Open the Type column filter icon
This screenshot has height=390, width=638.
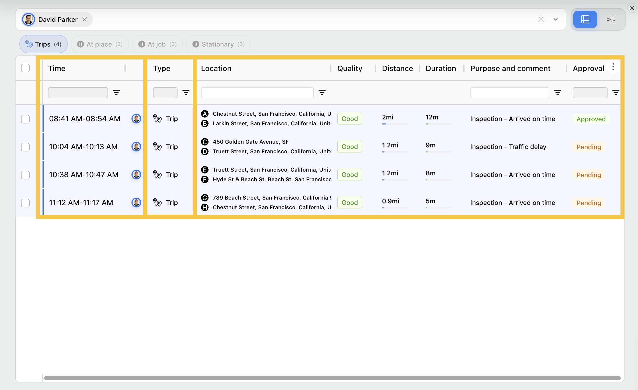click(186, 93)
